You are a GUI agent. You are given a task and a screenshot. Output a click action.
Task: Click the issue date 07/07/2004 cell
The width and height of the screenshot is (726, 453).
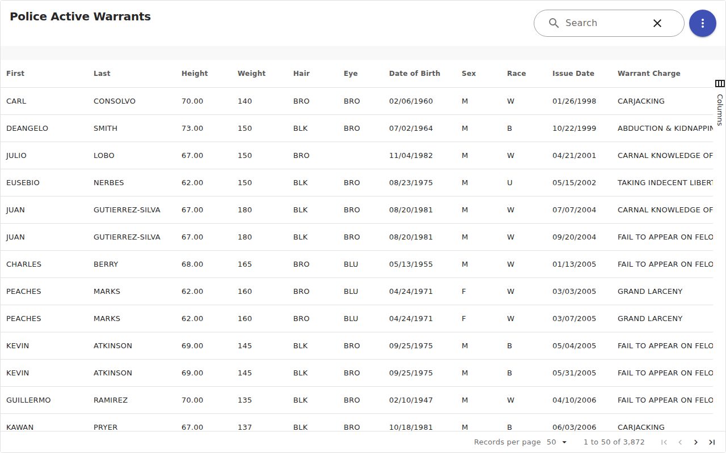point(579,210)
